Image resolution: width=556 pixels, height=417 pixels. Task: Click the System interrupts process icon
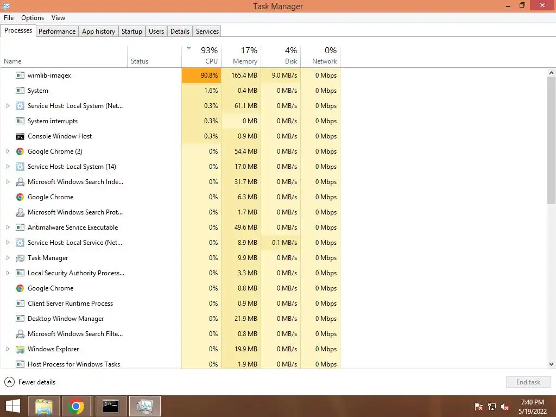tap(20, 121)
